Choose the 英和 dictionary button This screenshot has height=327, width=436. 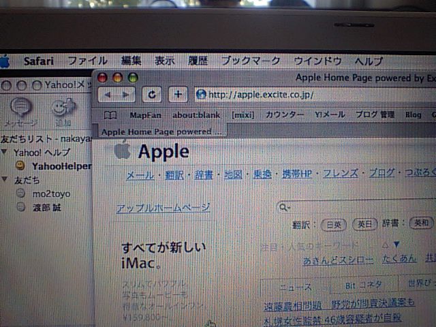pyautogui.click(x=421, y=223)
